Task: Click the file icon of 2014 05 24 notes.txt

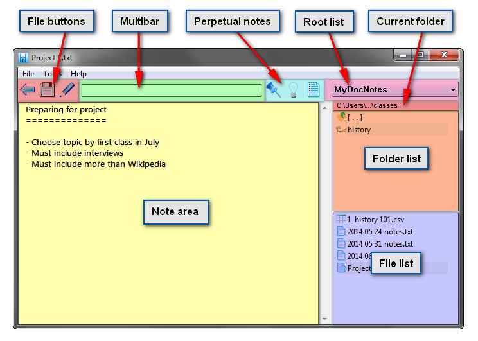Action: pos(341,231)
